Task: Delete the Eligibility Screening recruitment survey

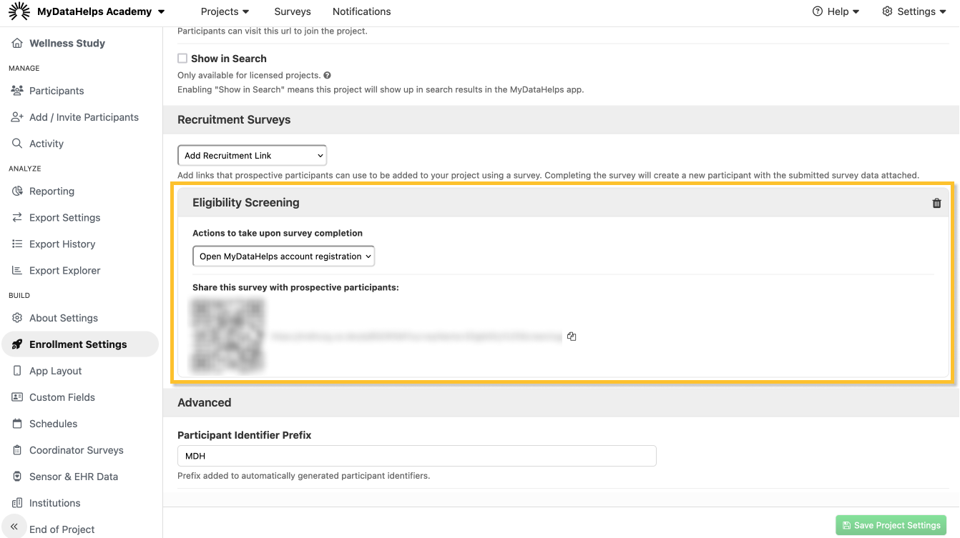Action: pyautogui.click(x=936, y=203)
